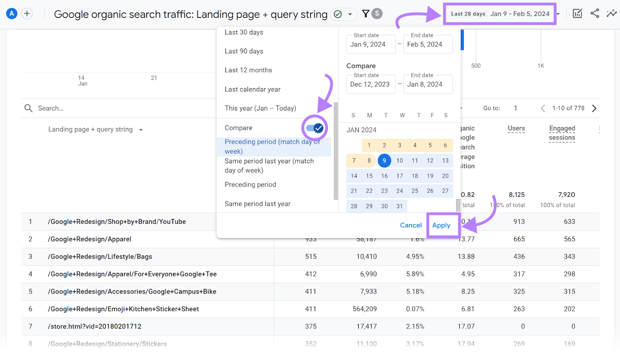Sort by Users column header

coord(516,128)
